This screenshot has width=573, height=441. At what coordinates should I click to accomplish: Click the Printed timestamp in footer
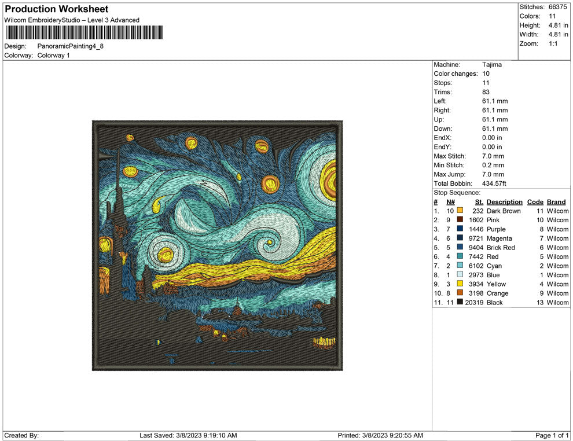[380, 435]
